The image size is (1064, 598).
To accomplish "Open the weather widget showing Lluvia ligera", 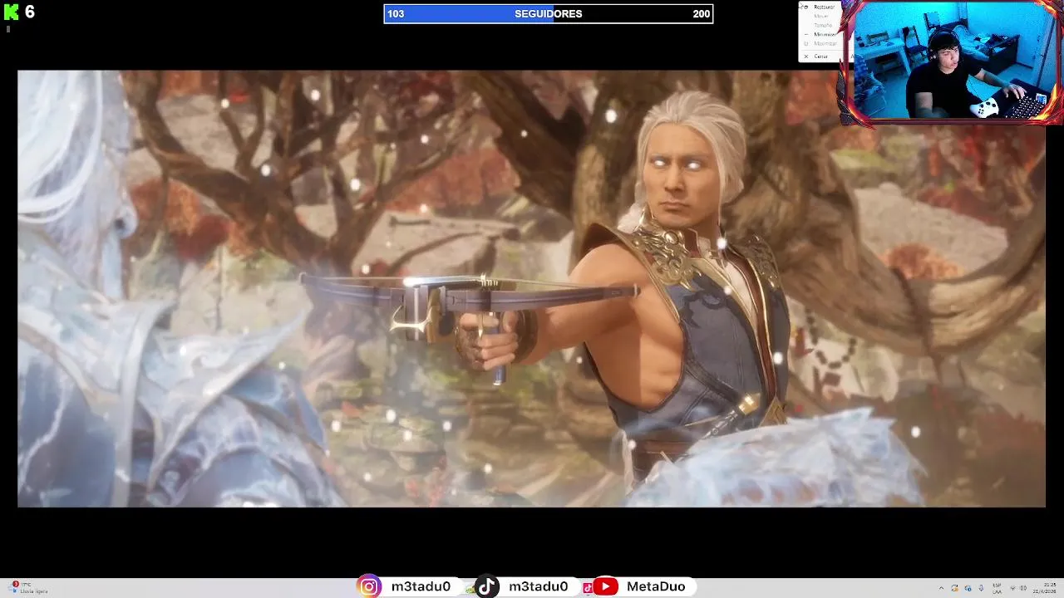I will pos(29,587).
